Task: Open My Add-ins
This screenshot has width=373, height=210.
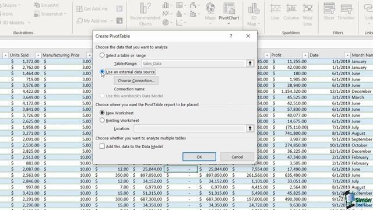Action: [x=94, y=21]
